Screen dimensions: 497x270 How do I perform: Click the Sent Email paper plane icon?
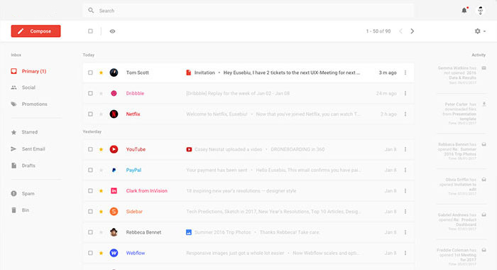[x=13, y=148]
